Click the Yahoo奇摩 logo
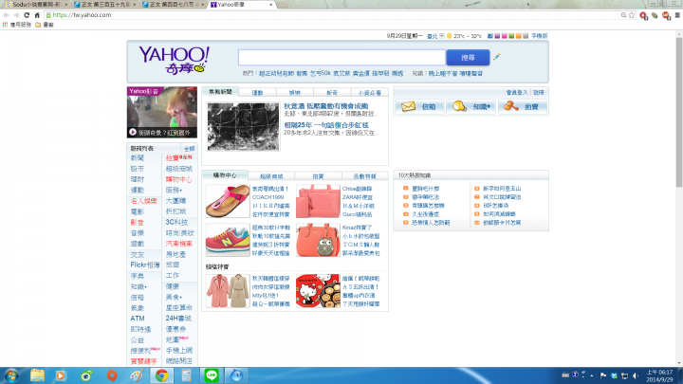The height and width of the screenshot is (384, 683). coord(174,60)
